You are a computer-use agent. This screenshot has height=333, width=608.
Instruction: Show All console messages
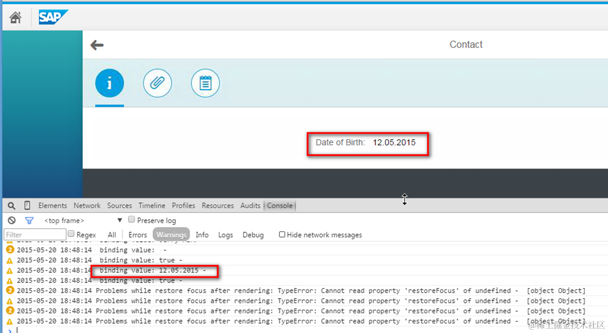point(112,235)
